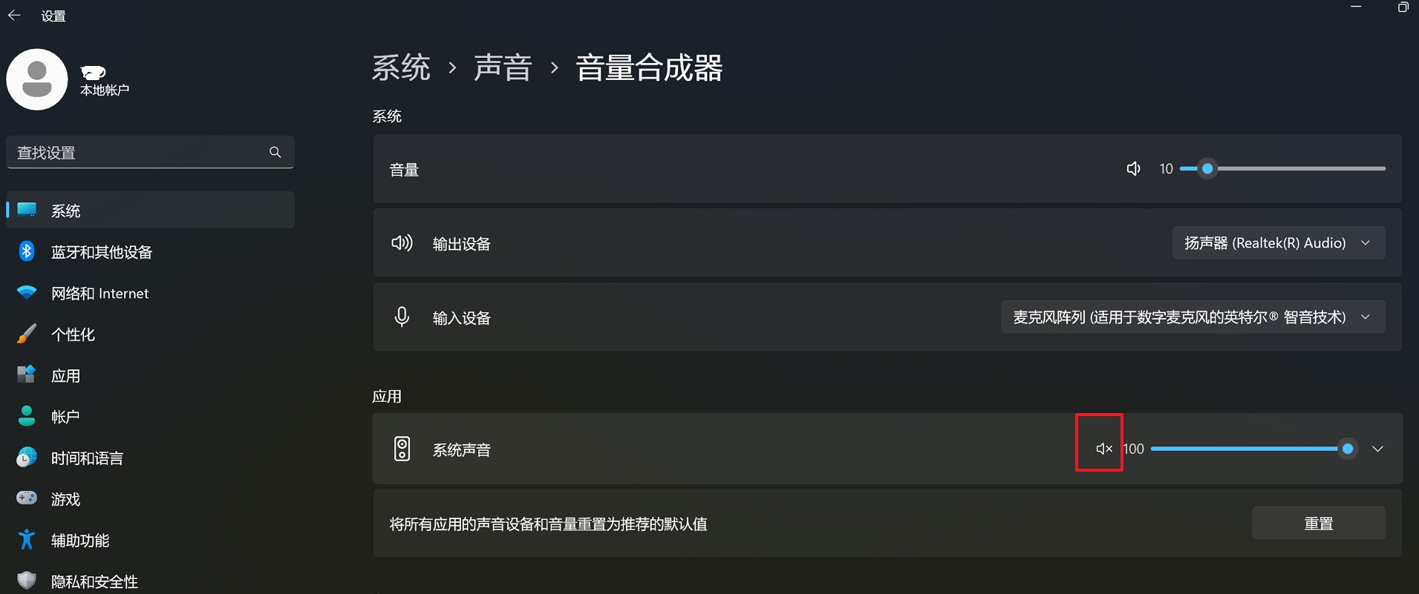Expand the 系统声音 chevron
This screenshot has width=1419, height=594.
pyautogui.click(x=1377, y=449)
